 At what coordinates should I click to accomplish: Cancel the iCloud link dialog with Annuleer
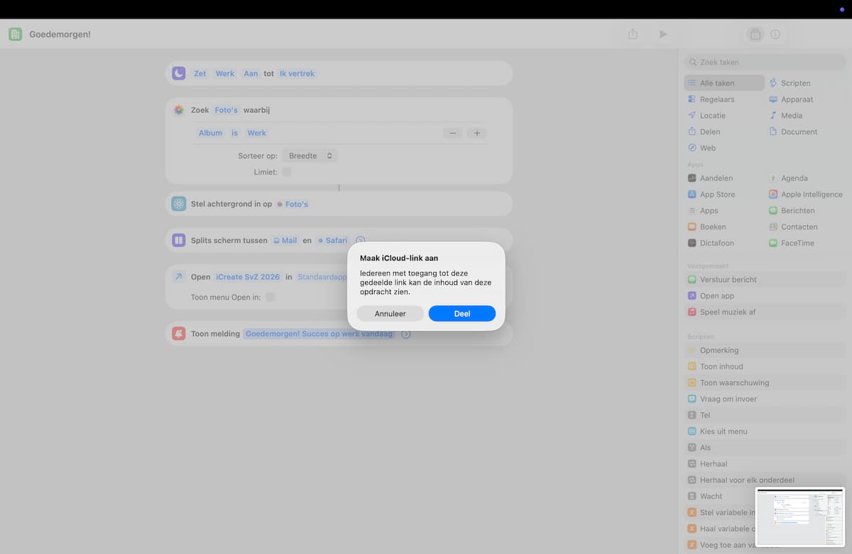(390, 313)
